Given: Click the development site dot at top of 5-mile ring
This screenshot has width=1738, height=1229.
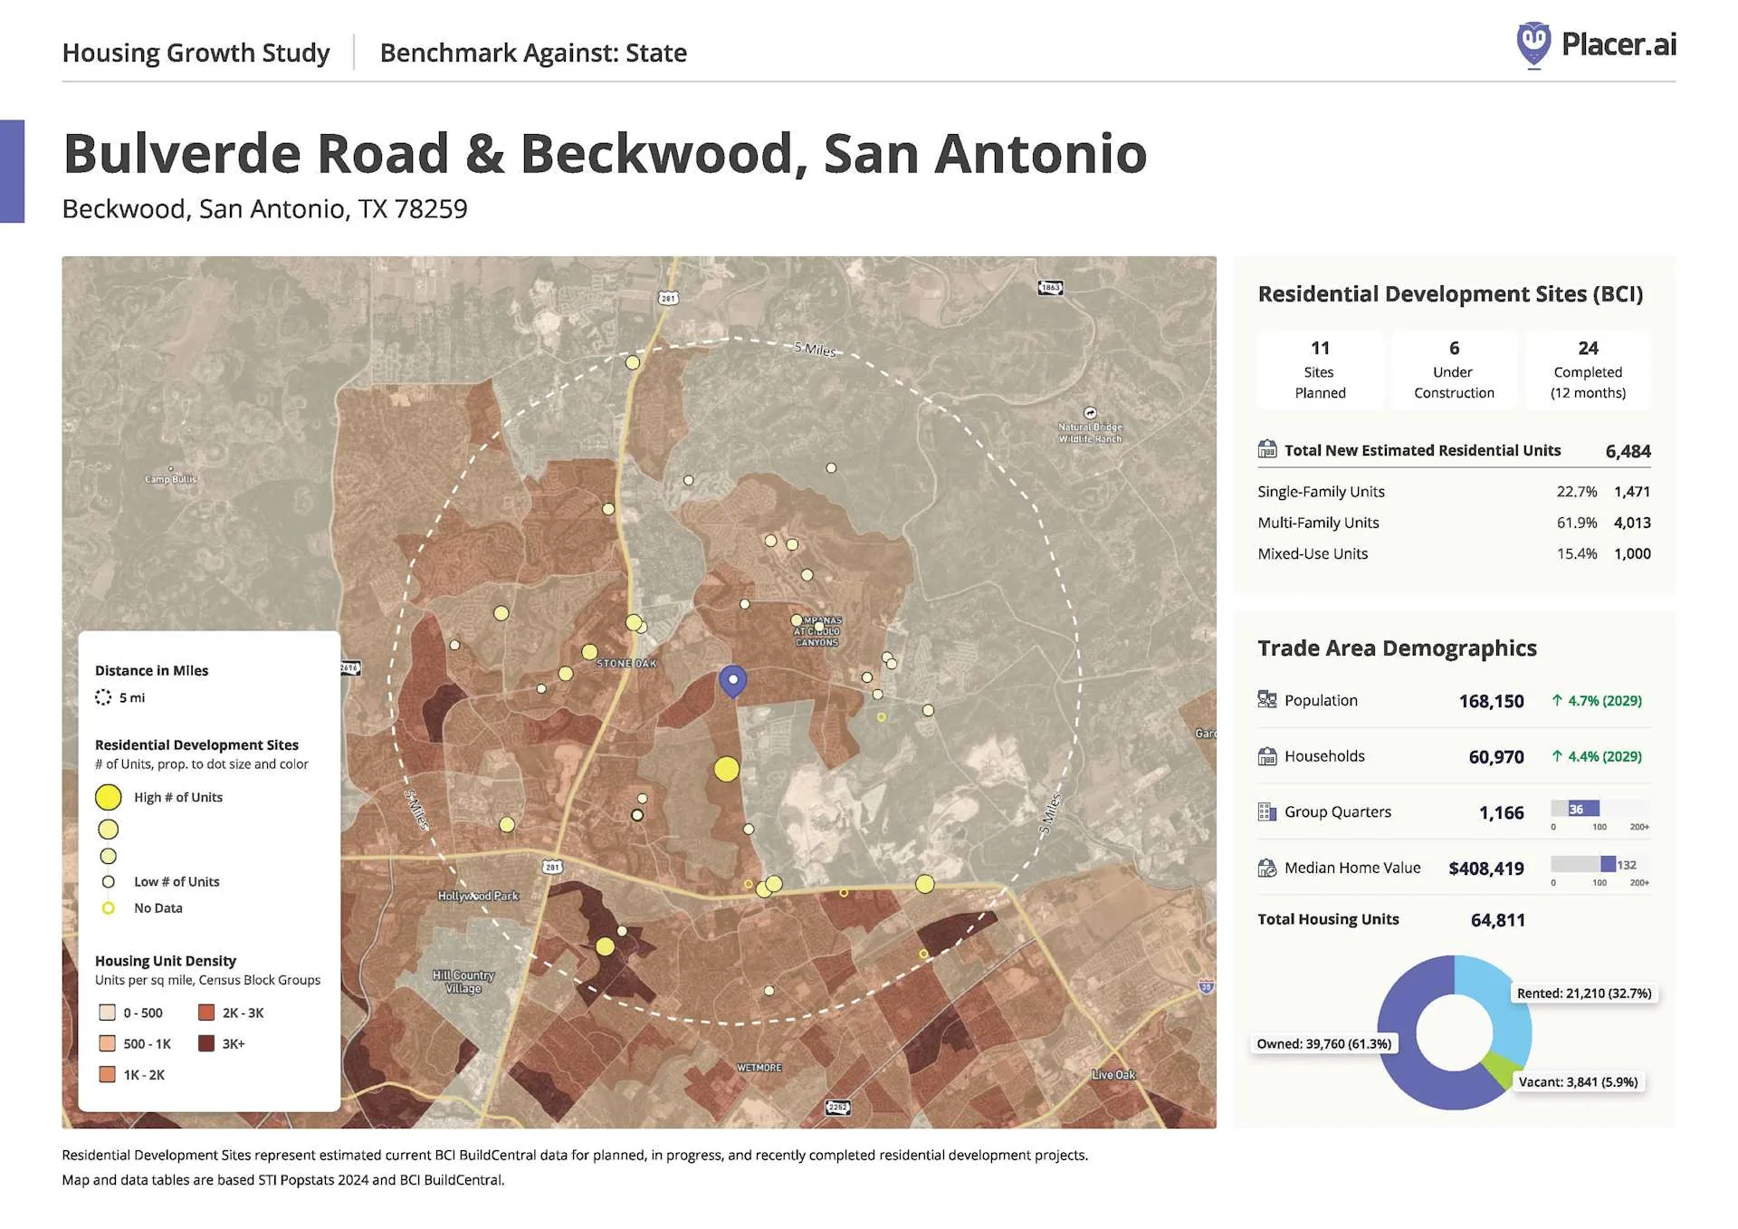Looking at the screenshot, I should (633, 362).
